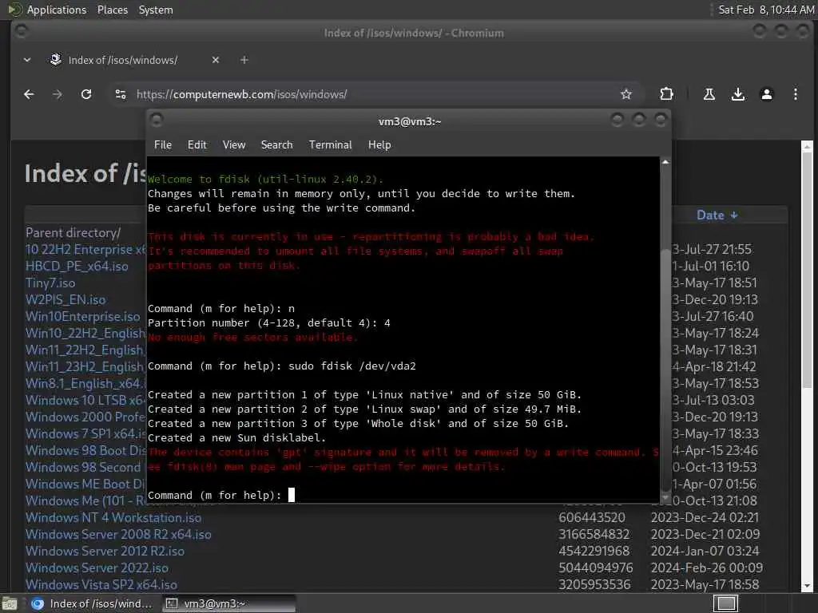The height and width of the screenshot is (613, 818).
Task: Open a new Chromium tab
Action: tap(244, 60)
